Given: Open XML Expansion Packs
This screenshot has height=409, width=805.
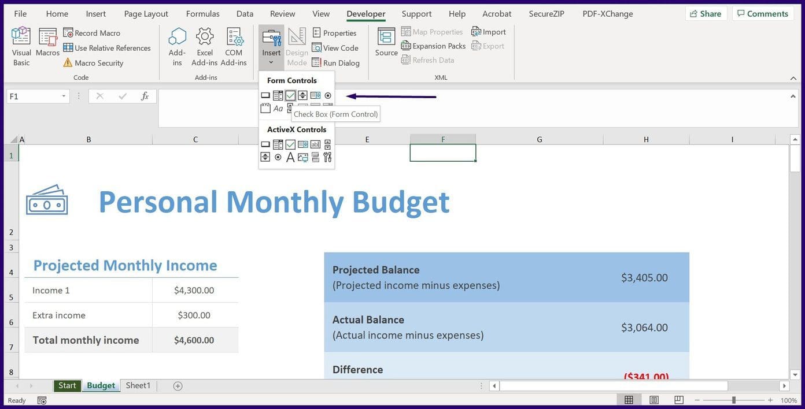Looking at the screenshot, I should coord(433,46).
